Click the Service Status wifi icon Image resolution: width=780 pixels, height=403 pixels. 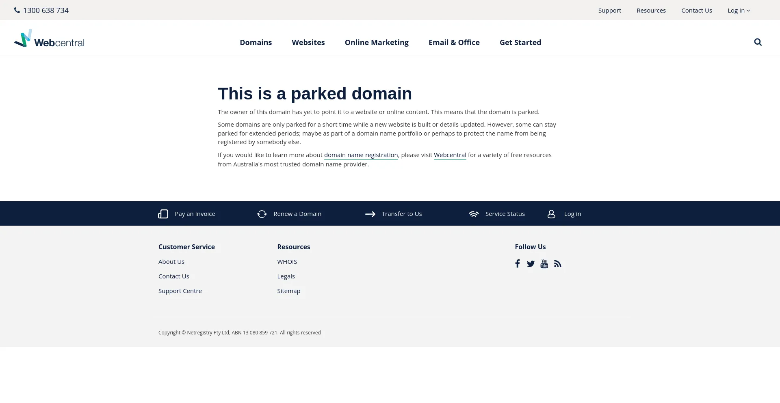tap(474, 214)
